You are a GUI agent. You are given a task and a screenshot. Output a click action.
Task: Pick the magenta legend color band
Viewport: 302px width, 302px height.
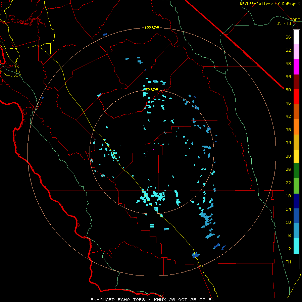tap(296, 67)
